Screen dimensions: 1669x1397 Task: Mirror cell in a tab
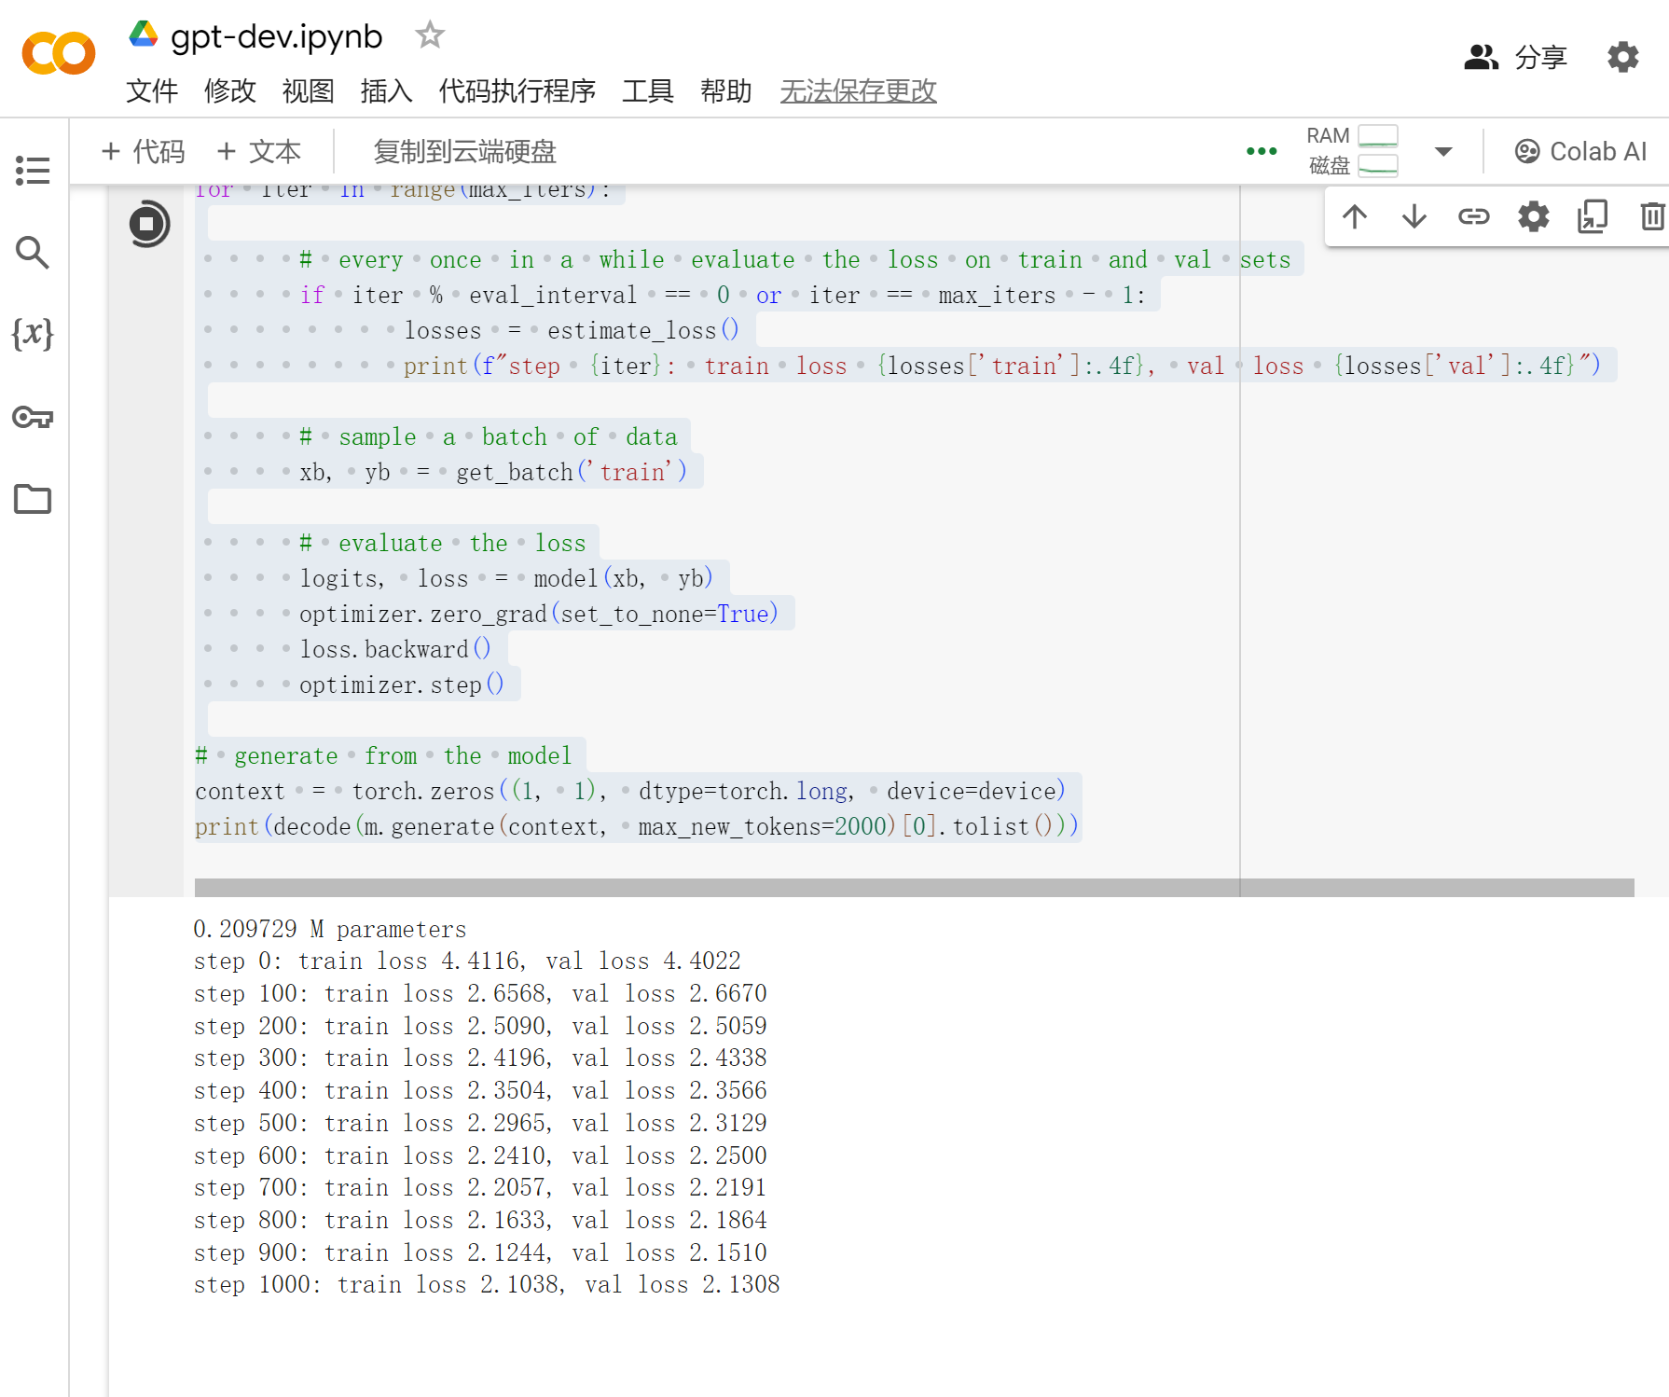pos(1593,216)
